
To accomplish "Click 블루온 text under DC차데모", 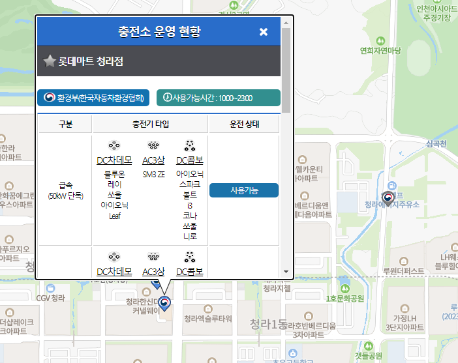I will [x=115, y=174].
